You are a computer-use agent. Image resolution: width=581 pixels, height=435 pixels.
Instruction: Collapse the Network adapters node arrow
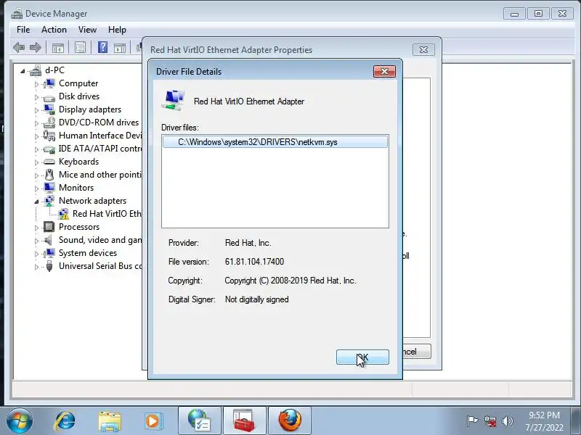point(36,202)
